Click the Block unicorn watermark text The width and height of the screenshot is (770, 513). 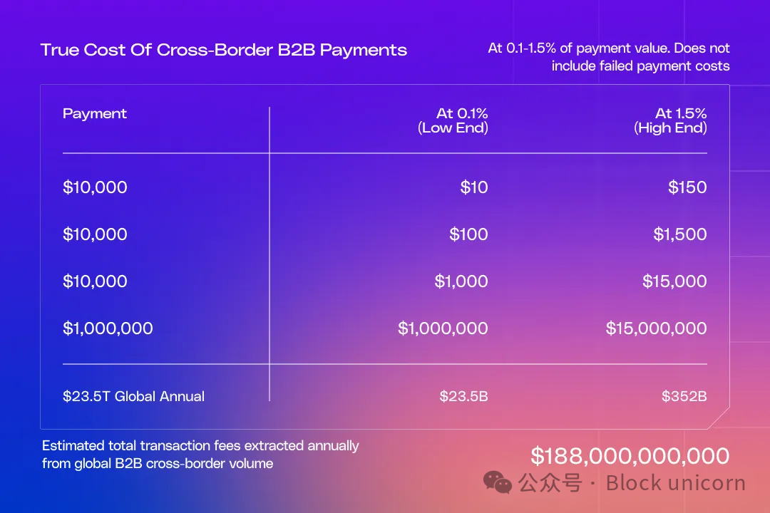tap(676, 483)
